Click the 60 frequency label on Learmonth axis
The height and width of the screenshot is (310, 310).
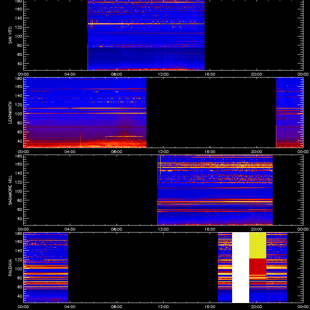(20, 132)
